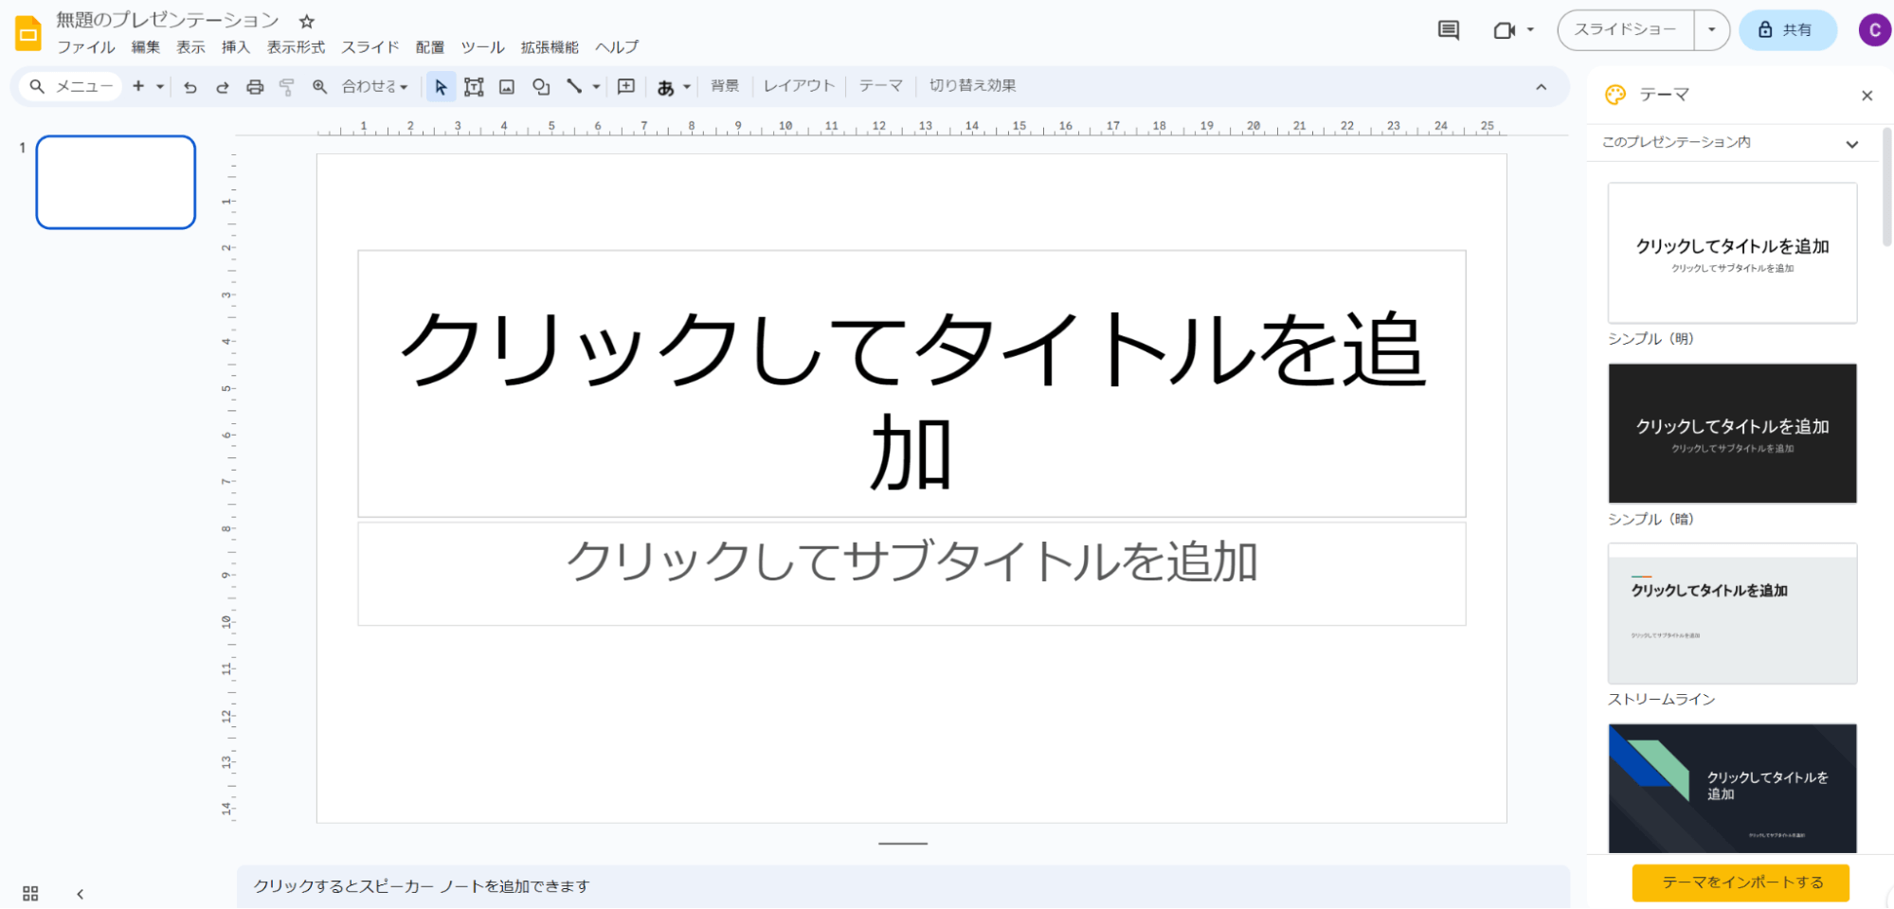The width and height of the screenshot is (1894, 909).
Task: Click the 共有 share button
Action: pyautogui.click(x=1787, y=30)
